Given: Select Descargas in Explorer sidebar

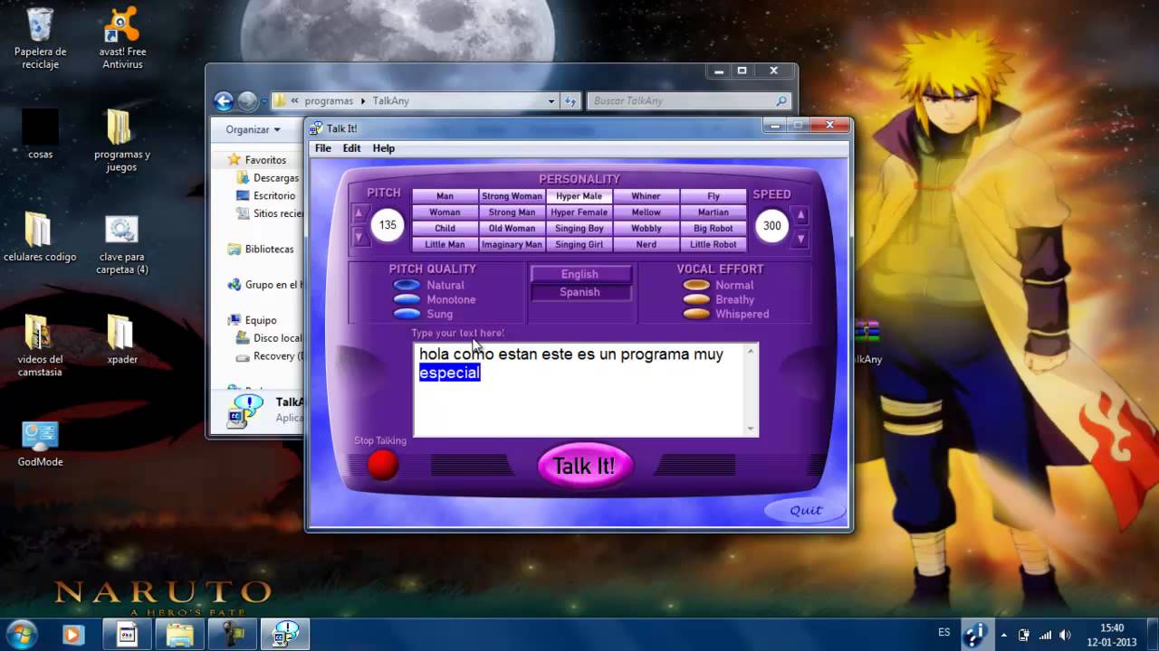Looking at the screenshot, I should (267, 178).
